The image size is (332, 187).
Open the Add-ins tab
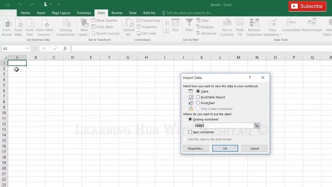(149, 13)
